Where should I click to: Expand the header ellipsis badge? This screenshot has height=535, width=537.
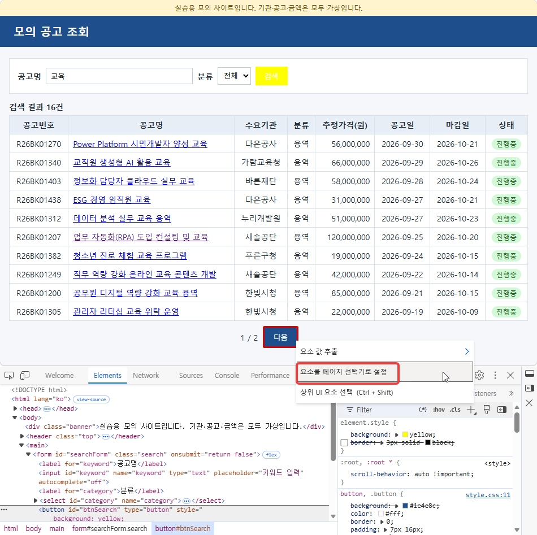[x=106, y=437]
